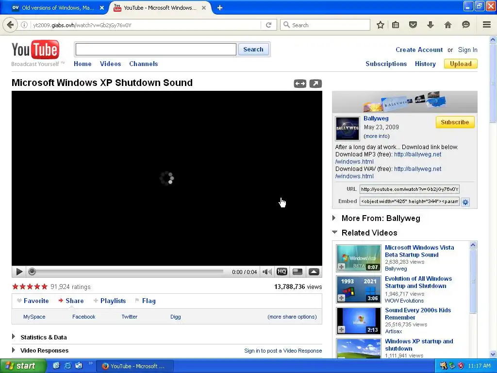497x373 pixels.
Task: Open (more info) about the uploader
Action: point(377,136)
